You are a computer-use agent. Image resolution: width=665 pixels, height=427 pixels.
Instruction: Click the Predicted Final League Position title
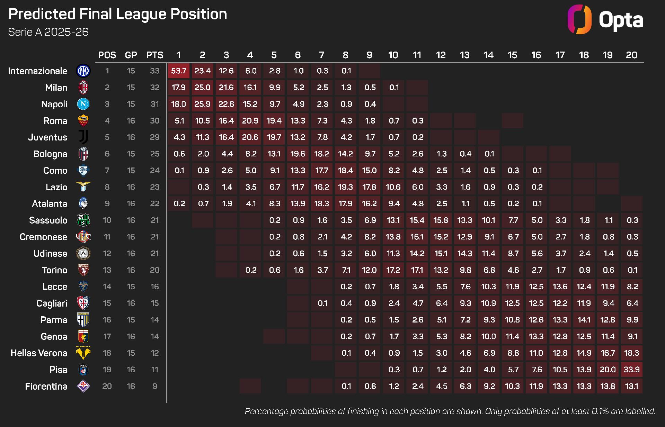click(118, 14)
